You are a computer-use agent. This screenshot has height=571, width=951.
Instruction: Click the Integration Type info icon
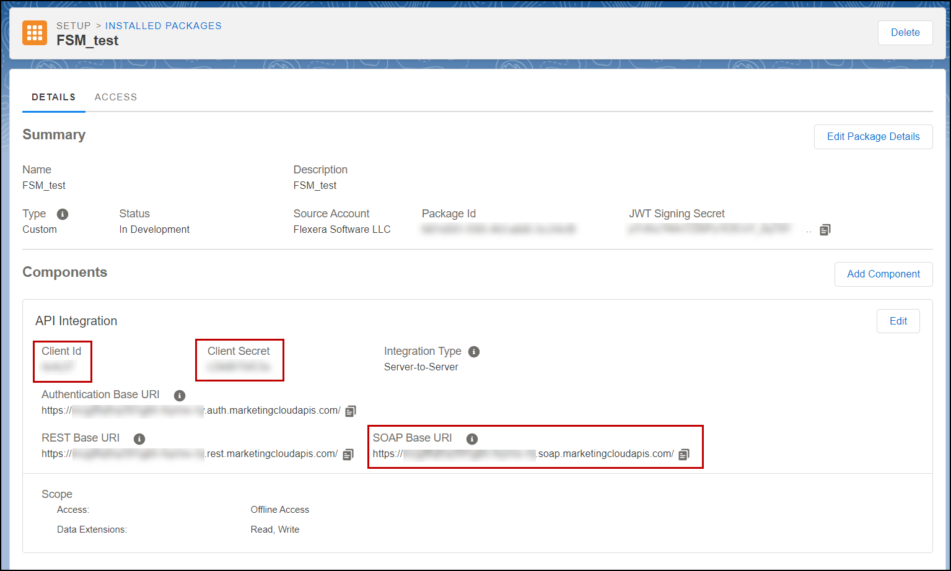[474, 352]
